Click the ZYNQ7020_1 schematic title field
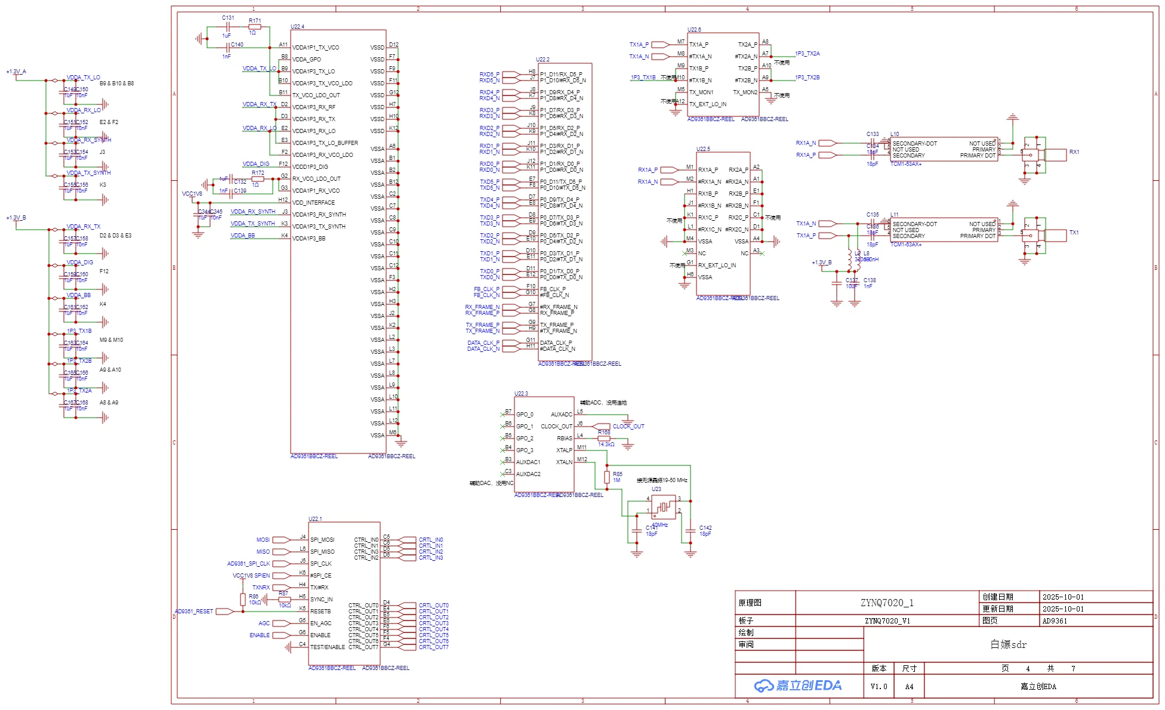The height and width of the screenshot is (710, 1165). (x=887, y=603)
